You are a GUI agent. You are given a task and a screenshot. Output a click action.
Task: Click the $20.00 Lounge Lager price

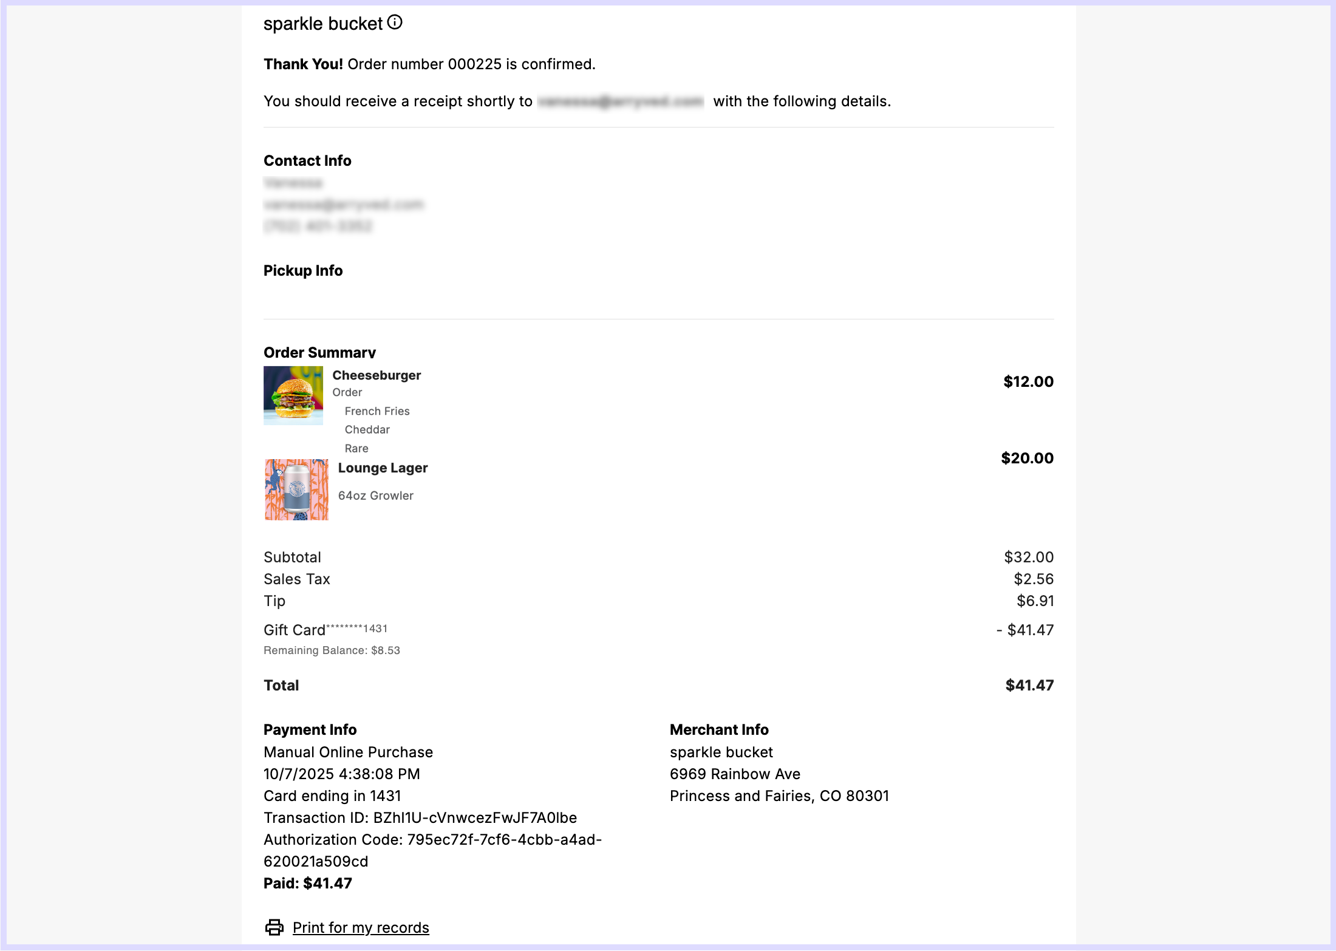coord(1027,458)
